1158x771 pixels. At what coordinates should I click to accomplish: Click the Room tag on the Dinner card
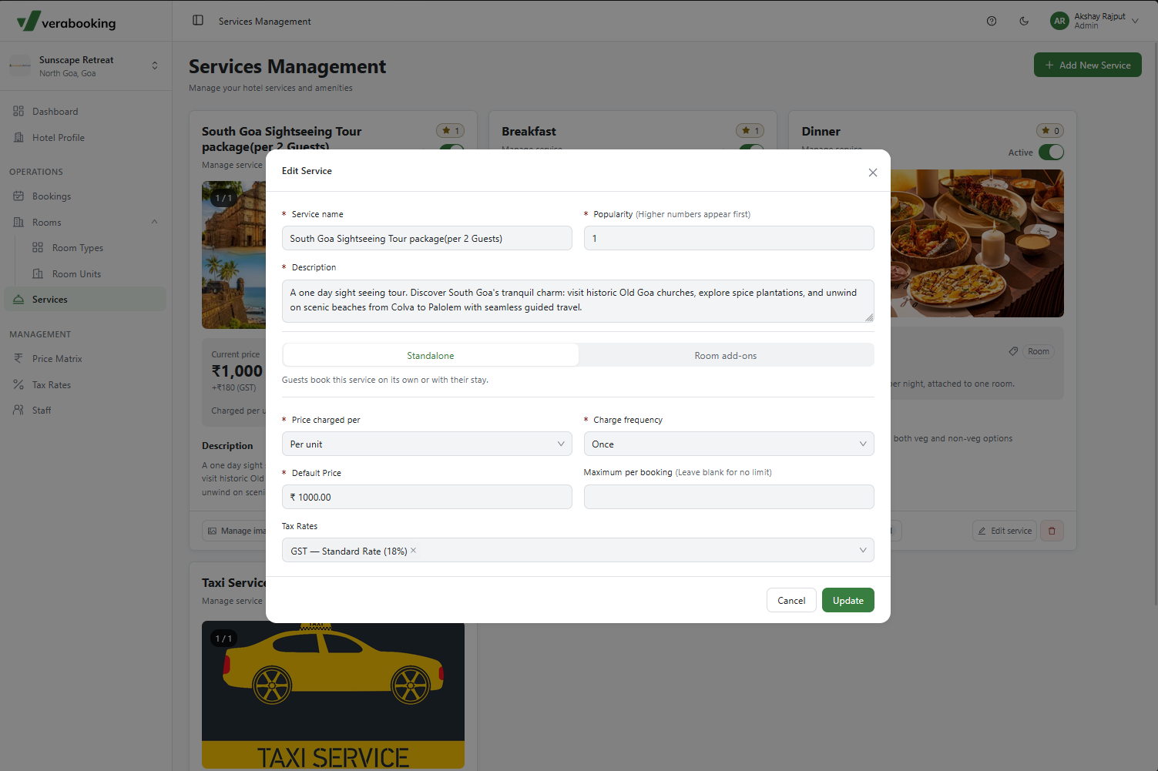tap(1038, 351)
